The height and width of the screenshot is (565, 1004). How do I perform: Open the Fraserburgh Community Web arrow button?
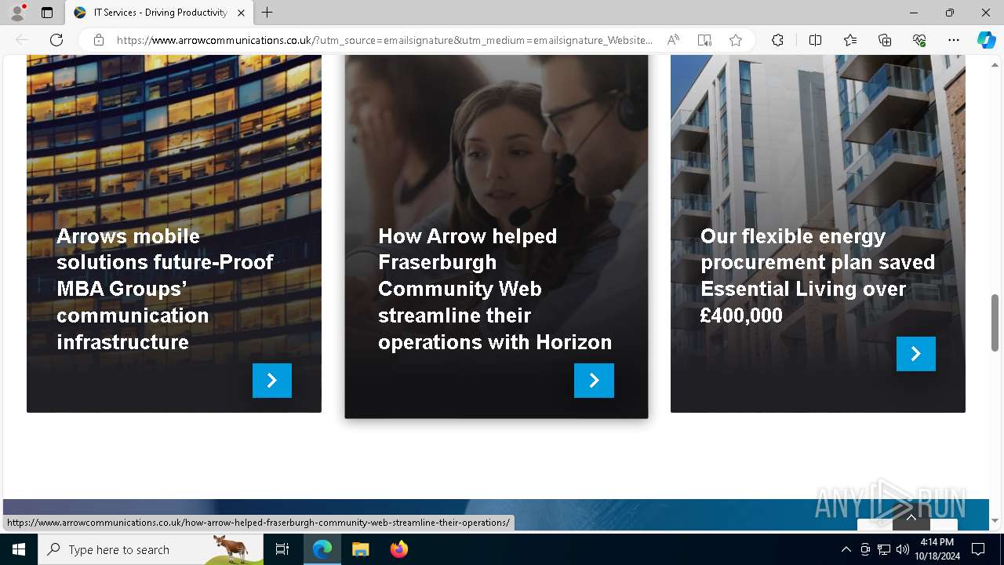pos(594,381)
